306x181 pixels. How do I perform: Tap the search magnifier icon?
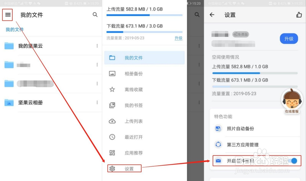pos(95,14)
